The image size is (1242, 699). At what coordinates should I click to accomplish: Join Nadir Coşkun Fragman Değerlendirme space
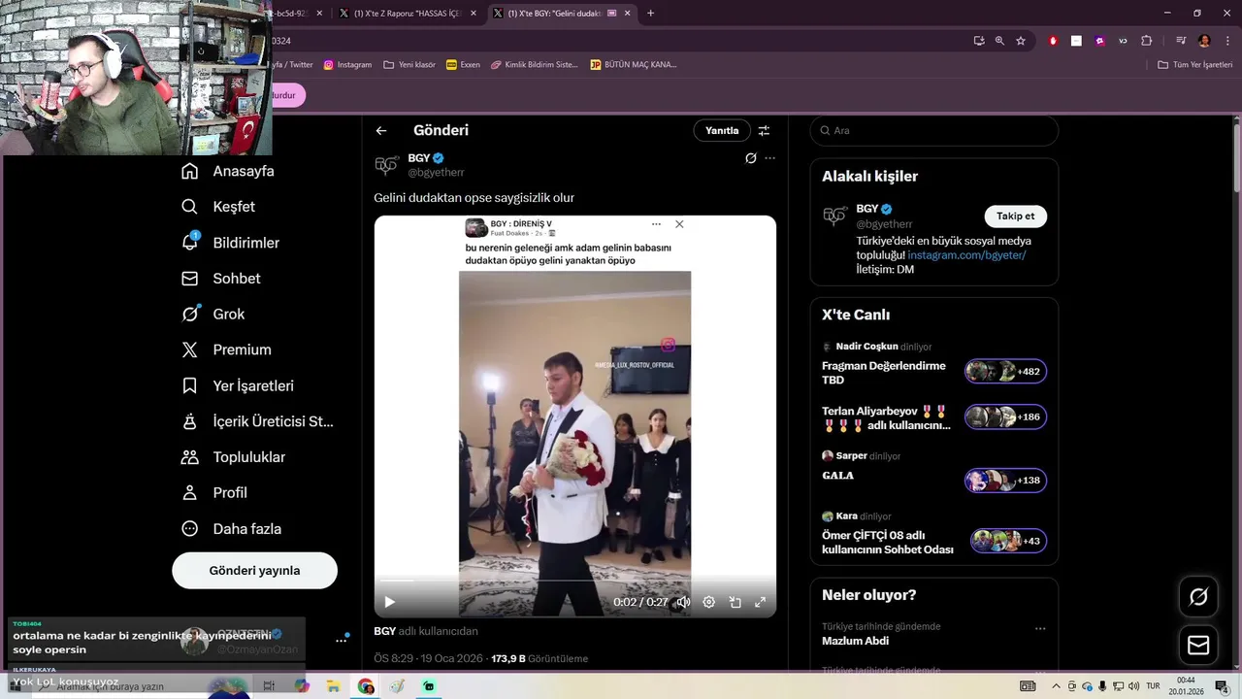883,373
